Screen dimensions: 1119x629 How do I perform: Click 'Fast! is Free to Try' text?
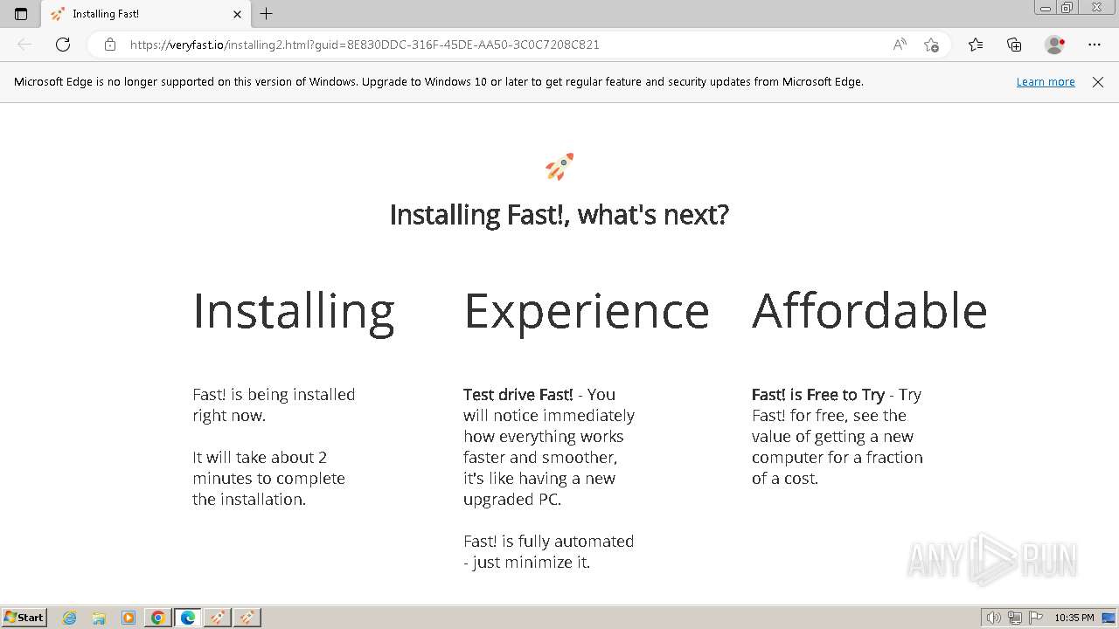(818, 395)
